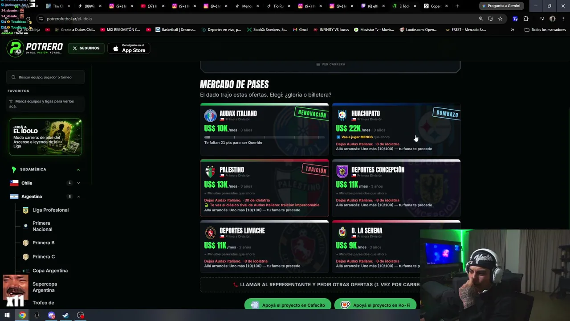Click the Chile flag icon
Screen dimensions: 570x321
pyautogui.click(x=14, y=183)
